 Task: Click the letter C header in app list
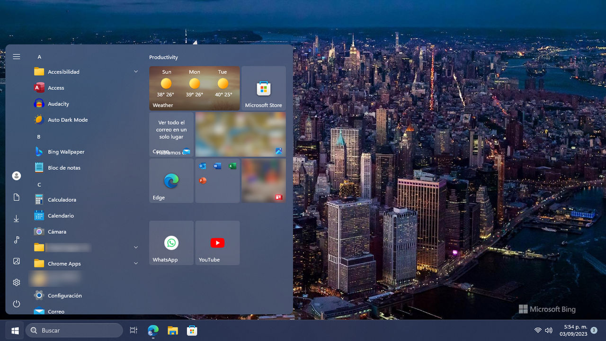click(39, 185)
